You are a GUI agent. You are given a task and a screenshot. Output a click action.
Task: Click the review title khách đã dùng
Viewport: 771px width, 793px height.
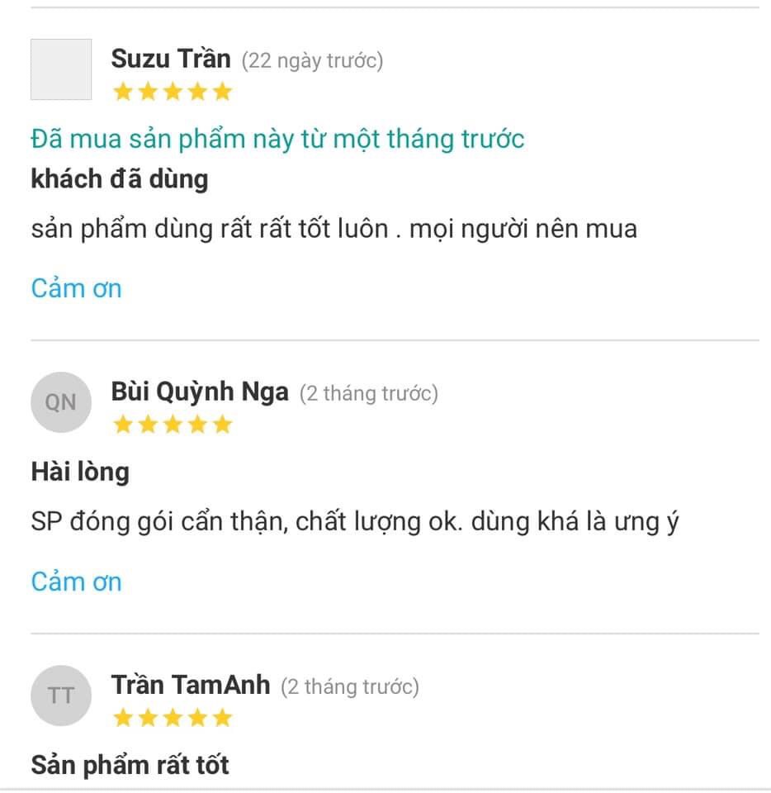118,178
